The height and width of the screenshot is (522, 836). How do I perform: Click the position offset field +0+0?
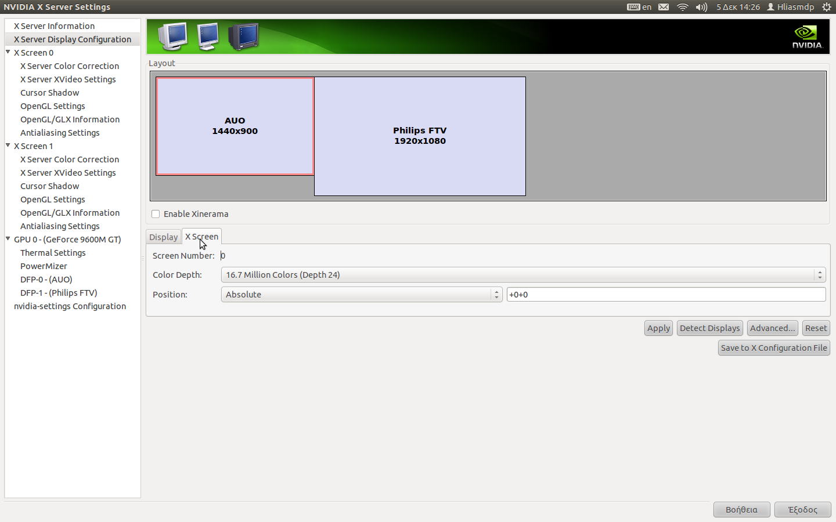point(666,295)
